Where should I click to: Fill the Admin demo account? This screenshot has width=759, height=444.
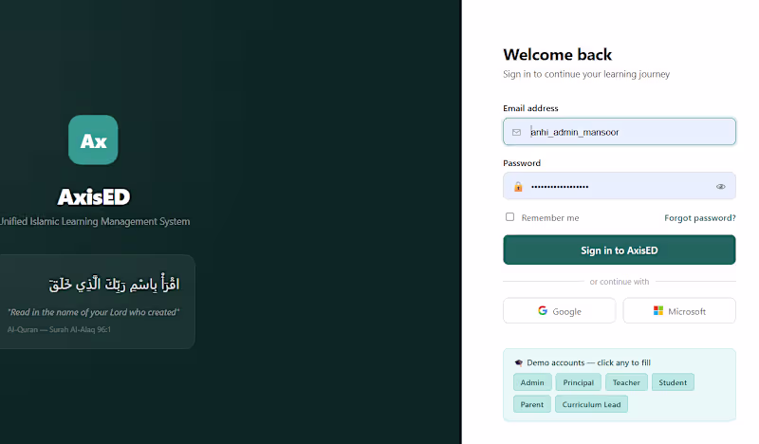tap(532, 382)
